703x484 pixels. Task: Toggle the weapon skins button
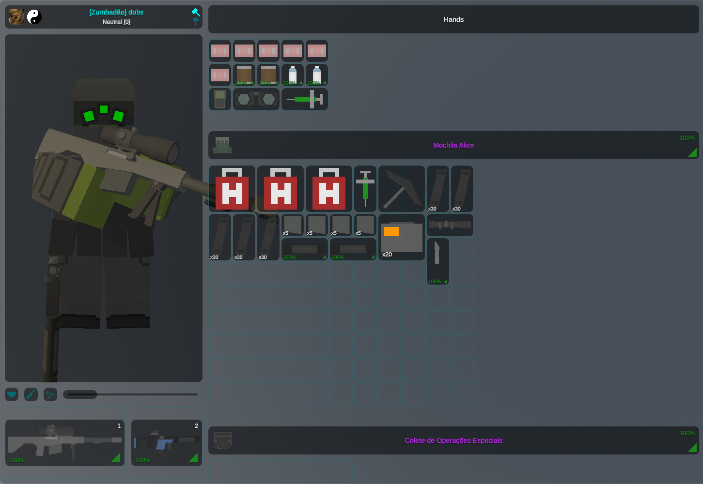[31, 394]
